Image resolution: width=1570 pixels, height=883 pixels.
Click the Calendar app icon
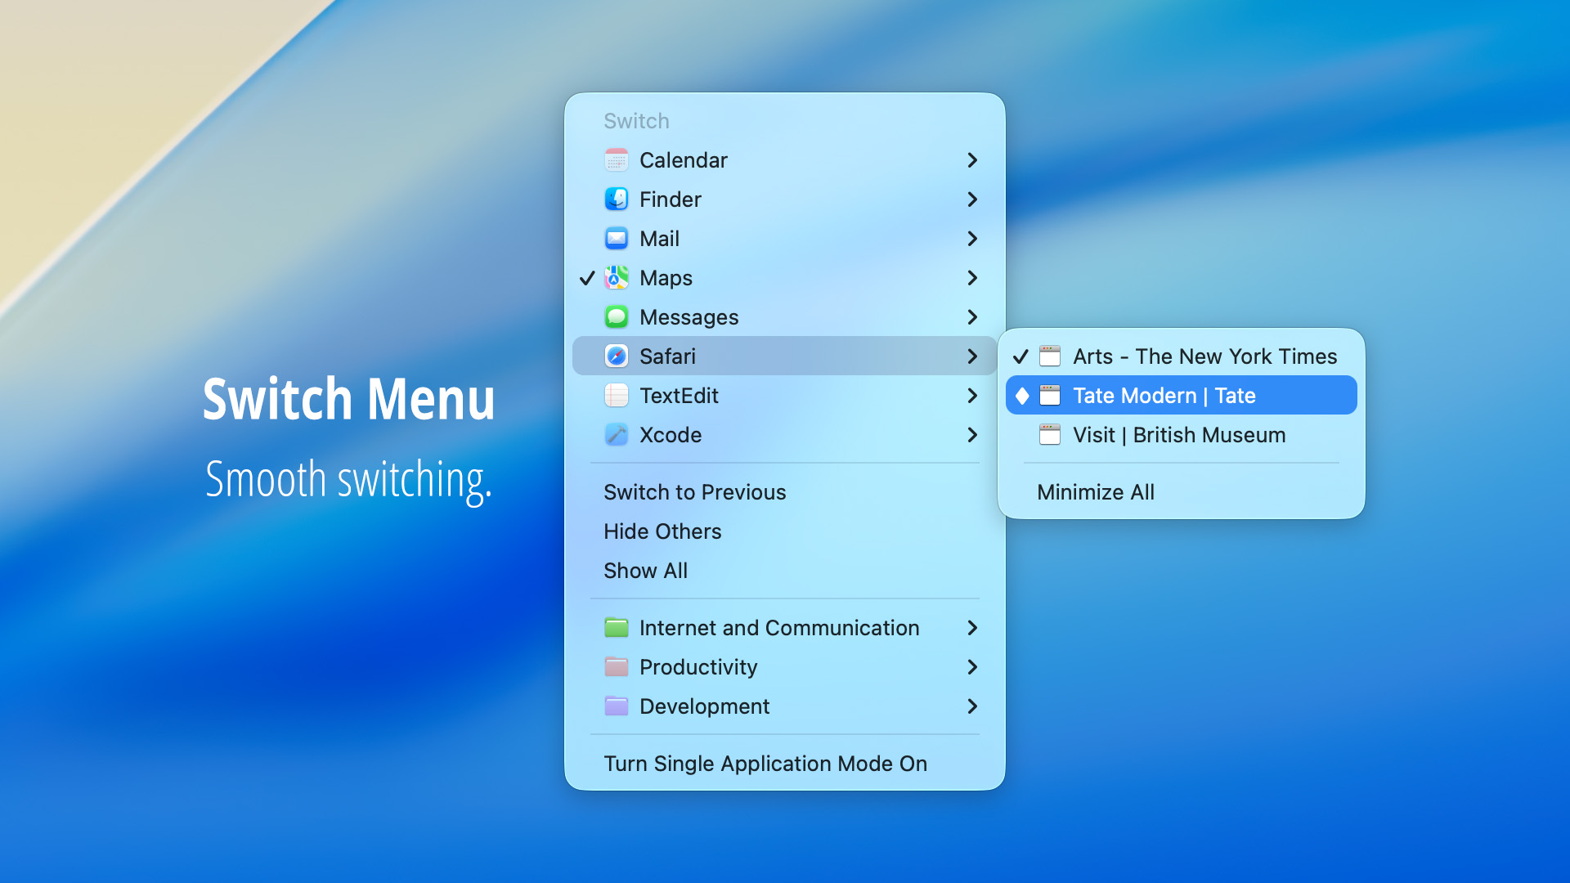617,160
